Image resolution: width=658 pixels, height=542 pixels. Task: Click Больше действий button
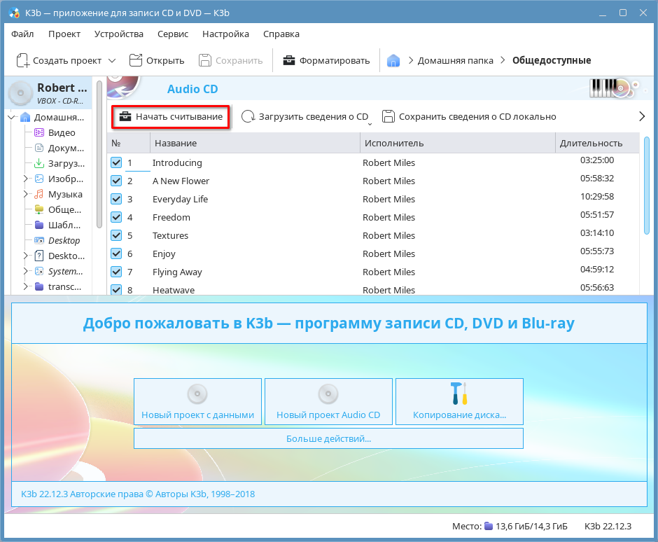[328, 439]
